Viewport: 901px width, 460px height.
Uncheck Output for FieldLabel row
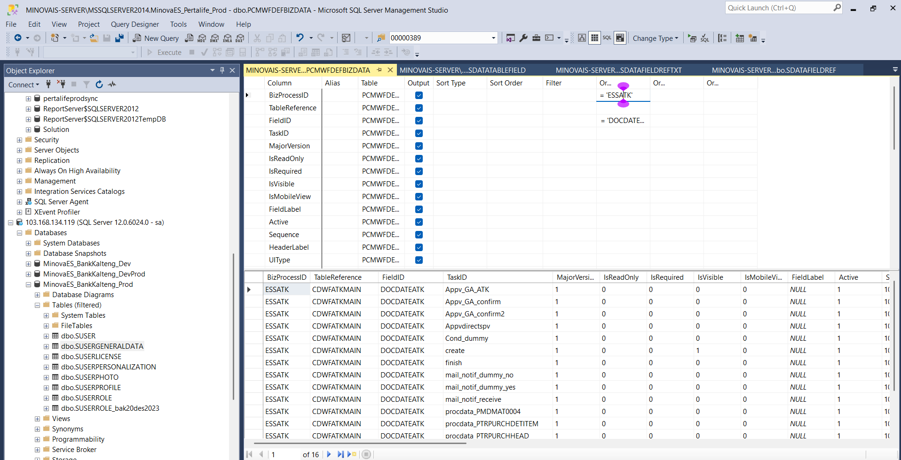pos(419,209)
